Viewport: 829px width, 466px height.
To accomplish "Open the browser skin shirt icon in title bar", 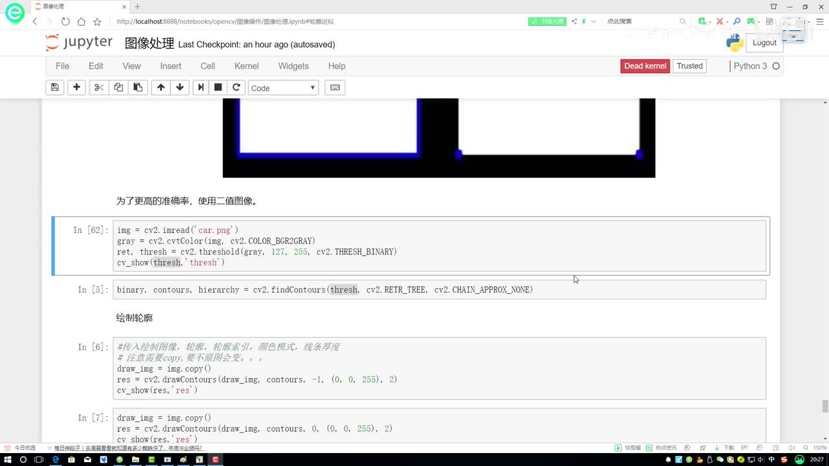I will [774, 6].
